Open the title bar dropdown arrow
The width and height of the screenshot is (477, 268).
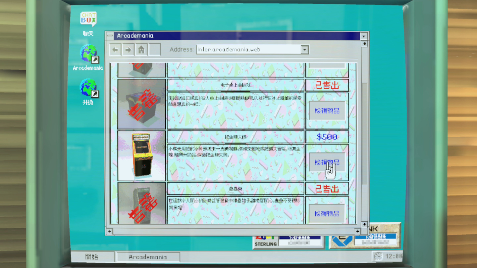364,36
